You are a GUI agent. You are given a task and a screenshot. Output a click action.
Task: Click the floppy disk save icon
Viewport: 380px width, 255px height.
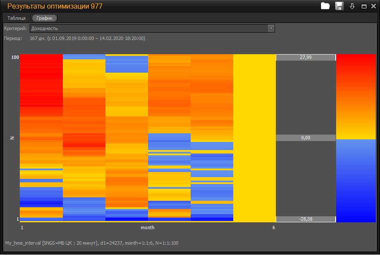339,6
